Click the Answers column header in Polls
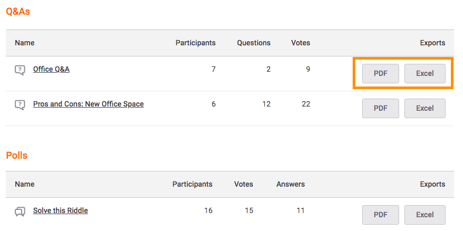This screenshot has width=463, height=231. pos(290,185)
